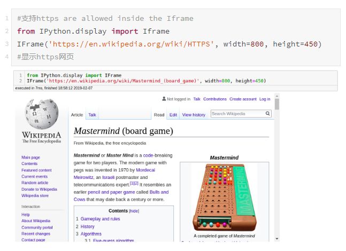Screen dimensions: 346x251
Task: Jump to Gameplay and rules section
Action: (100, 219)
